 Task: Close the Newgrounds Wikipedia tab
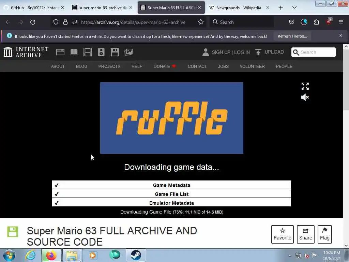[x=268, y=8]
